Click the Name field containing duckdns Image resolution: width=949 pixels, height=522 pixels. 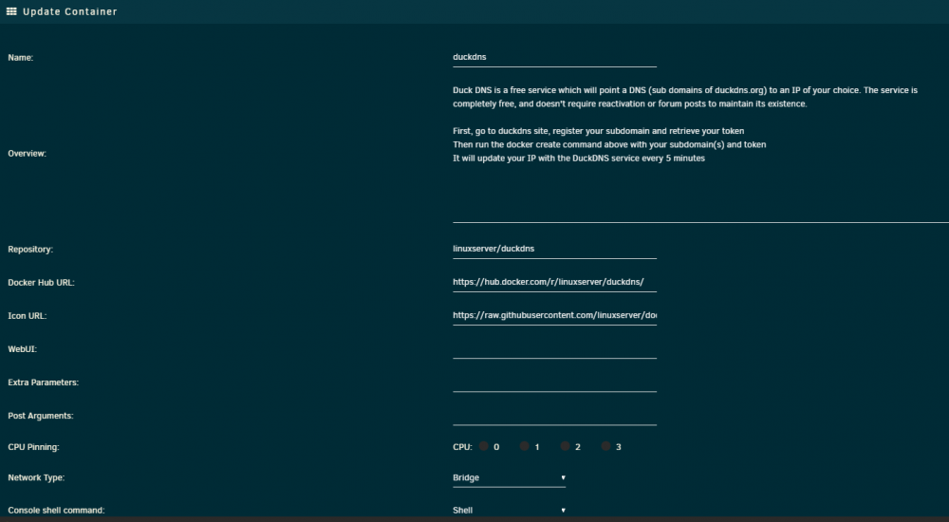[554, 57]
